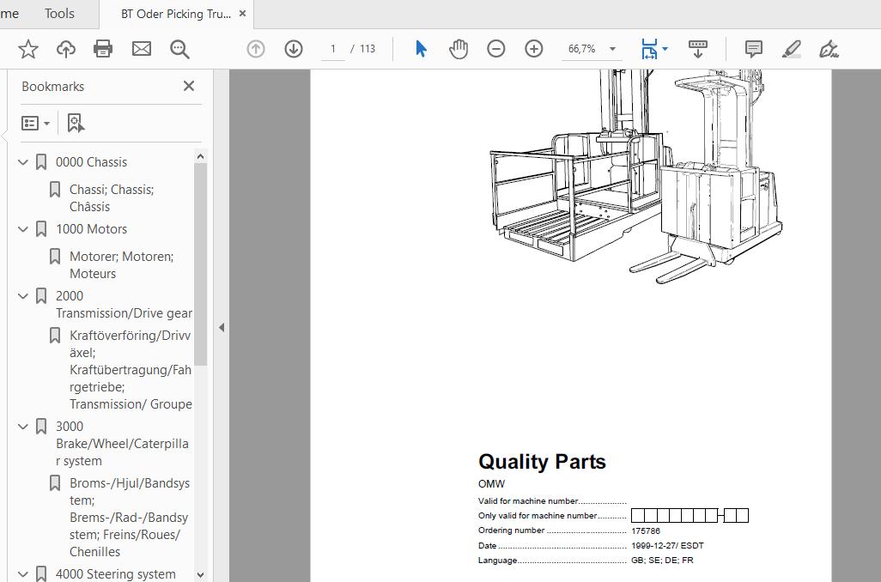Select the BT Oder Picking Truck tab

coord(175,15)
